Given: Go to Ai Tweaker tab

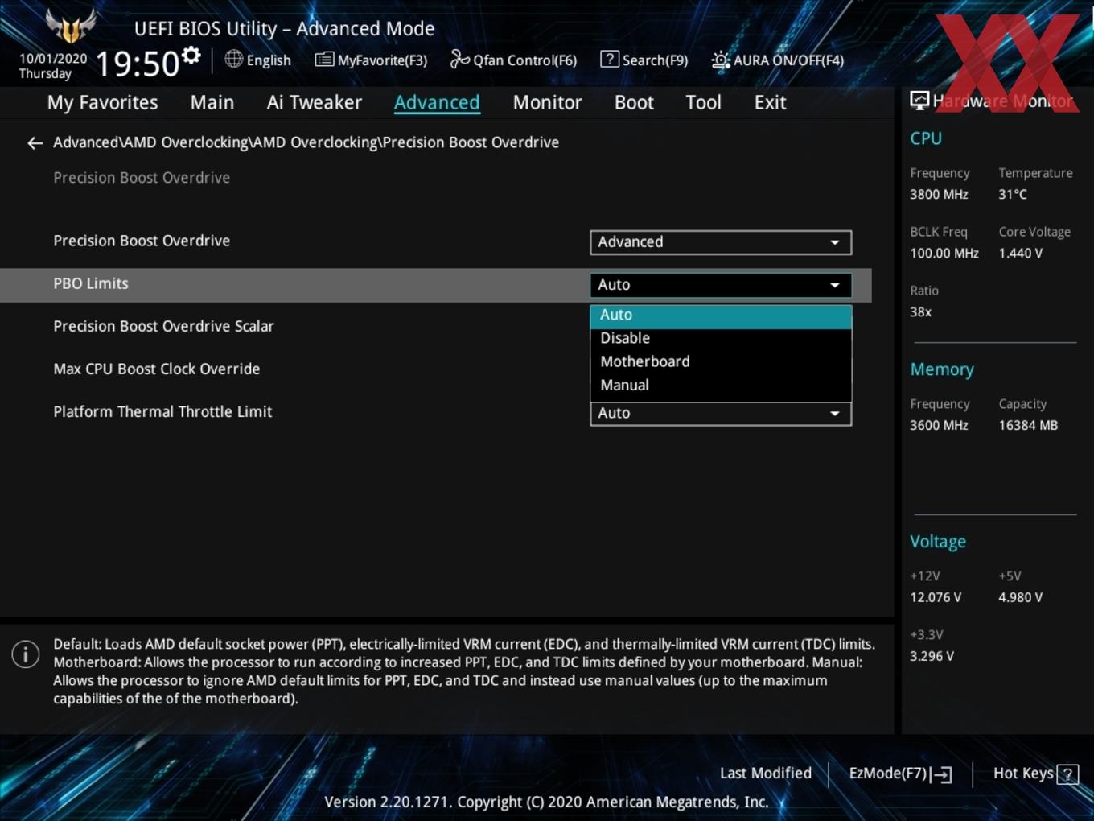Looking at the screenshot, I should (x=315, y=102).
